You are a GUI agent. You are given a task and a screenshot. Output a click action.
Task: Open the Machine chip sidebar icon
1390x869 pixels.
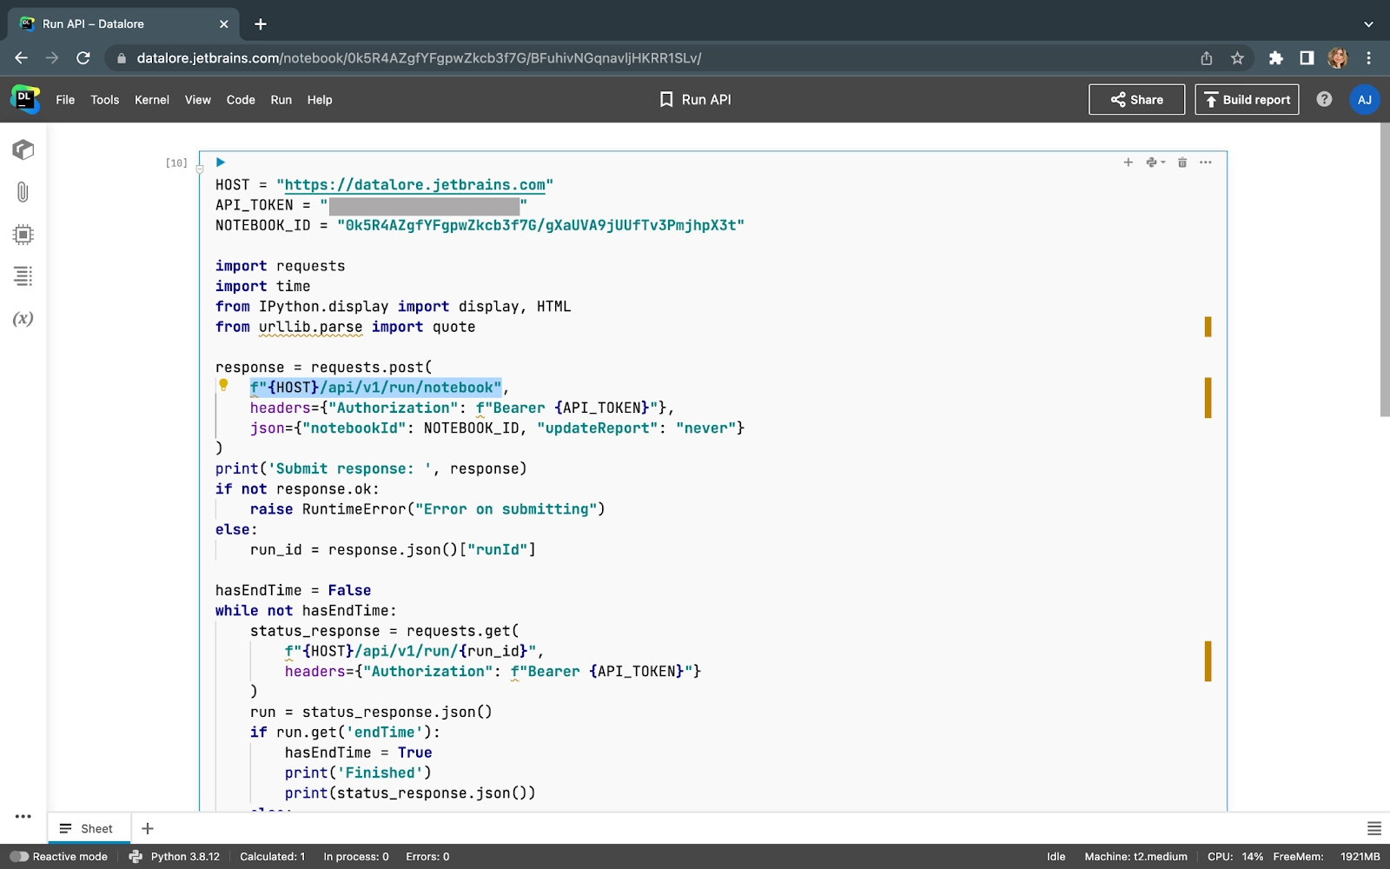click(x=23, y=235)
